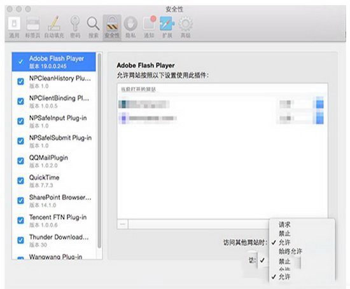This screenshot has height=289, width=350.
Task: Click the minus remove-website button
Action: click(123, 224)
